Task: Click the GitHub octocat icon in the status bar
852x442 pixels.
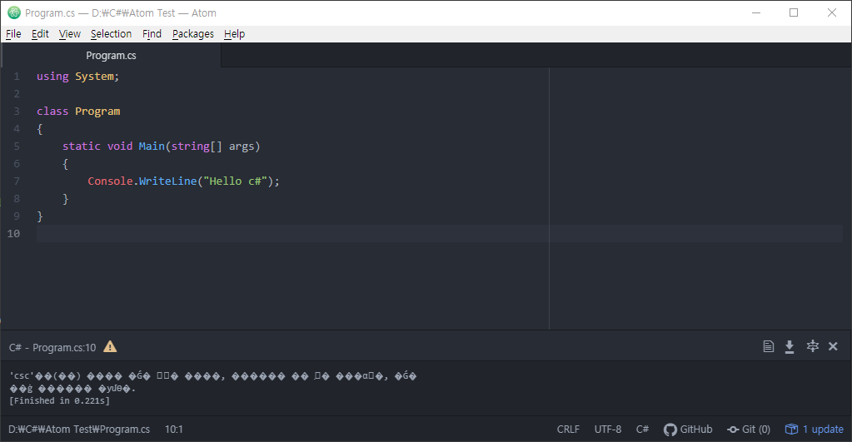Action: pos(670,430)
